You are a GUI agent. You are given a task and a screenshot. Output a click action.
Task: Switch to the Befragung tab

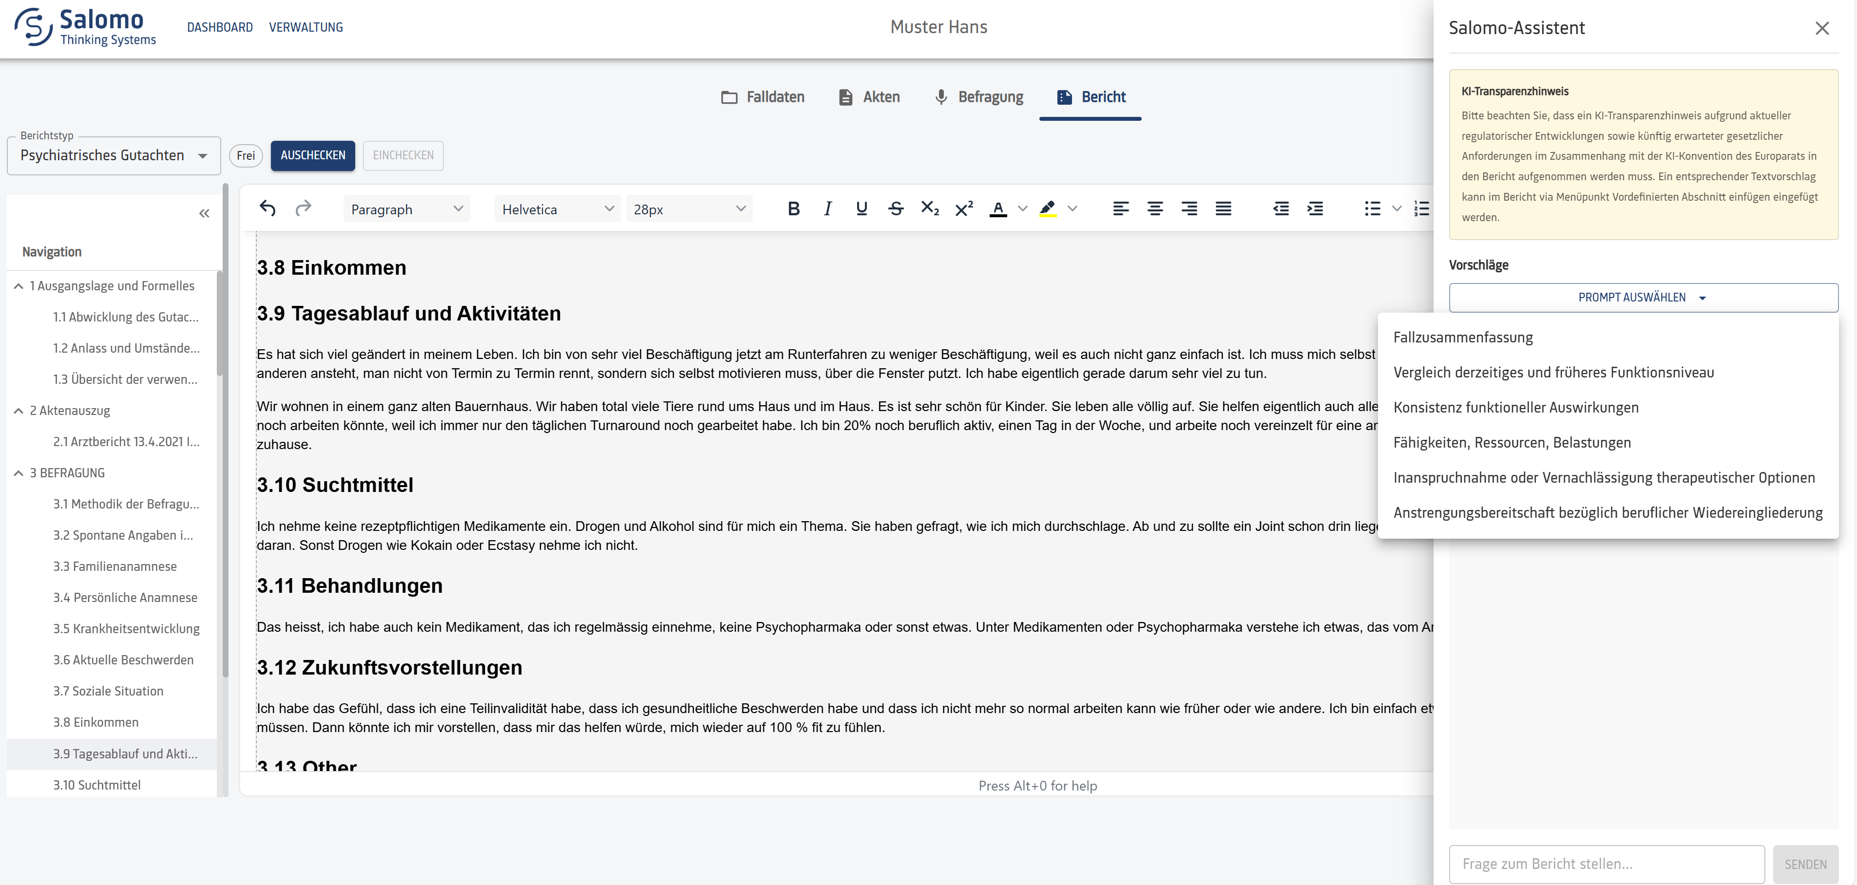tap(978, 97)
